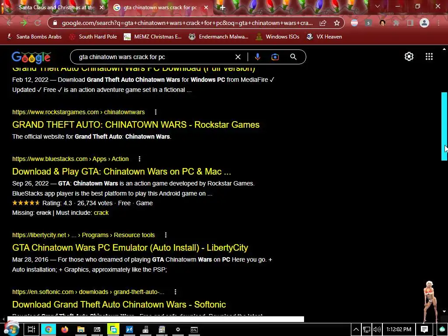This screenshot has width=448, height=336.
Task: Show hidden system tray icons
Action: [x=356, y=329]
